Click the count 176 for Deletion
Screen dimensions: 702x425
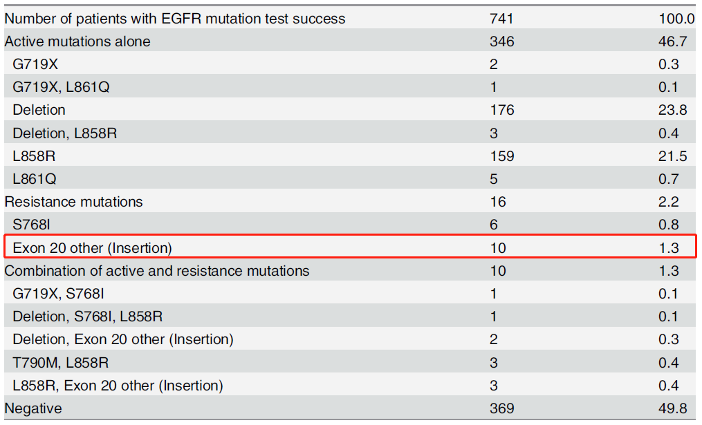click(501, 110)
